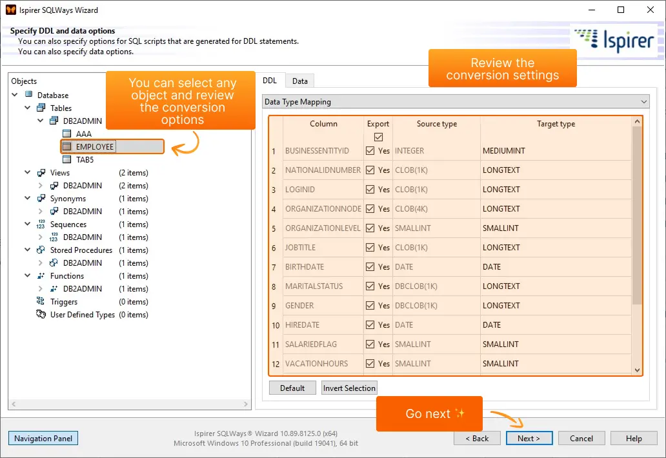Click the Views category icon
The width and height of the screenshot is (666, 458).
point(41,173)
